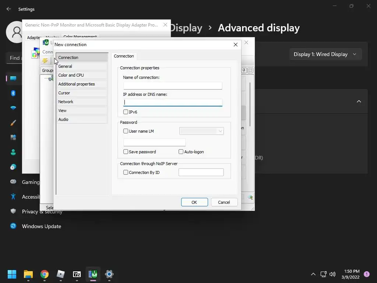377x283 pixels.
Task: Confirm with the OK button
Action: tap(194, 202)
